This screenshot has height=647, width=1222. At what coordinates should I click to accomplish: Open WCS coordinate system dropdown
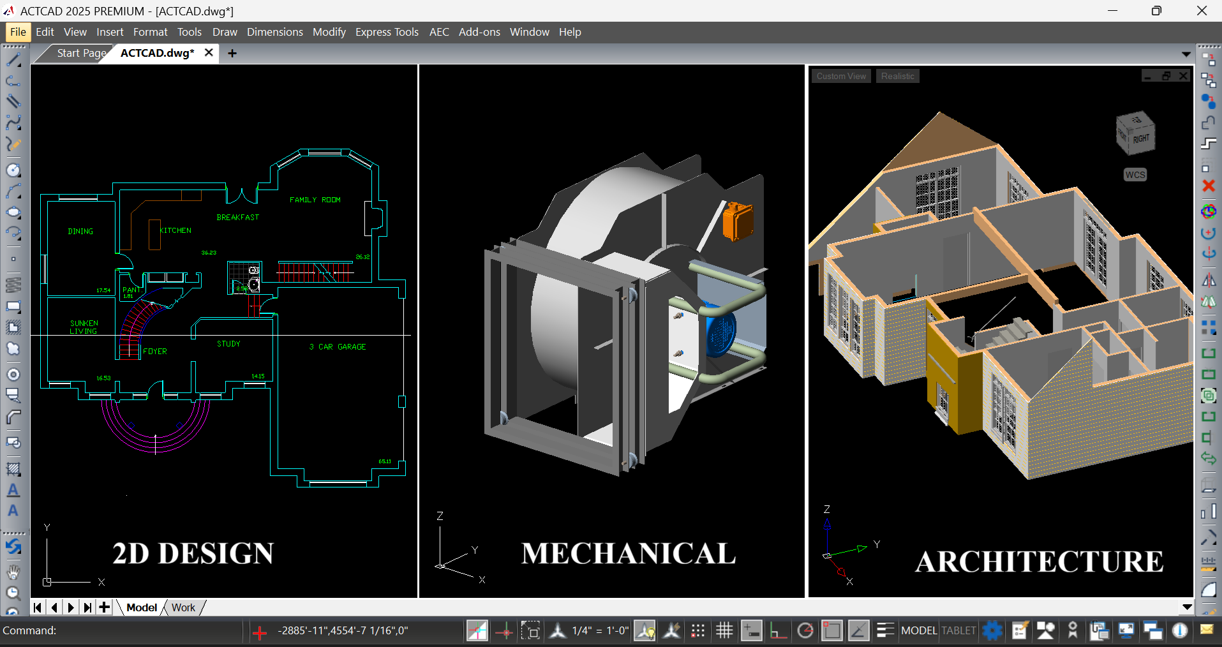point(1135,175)
